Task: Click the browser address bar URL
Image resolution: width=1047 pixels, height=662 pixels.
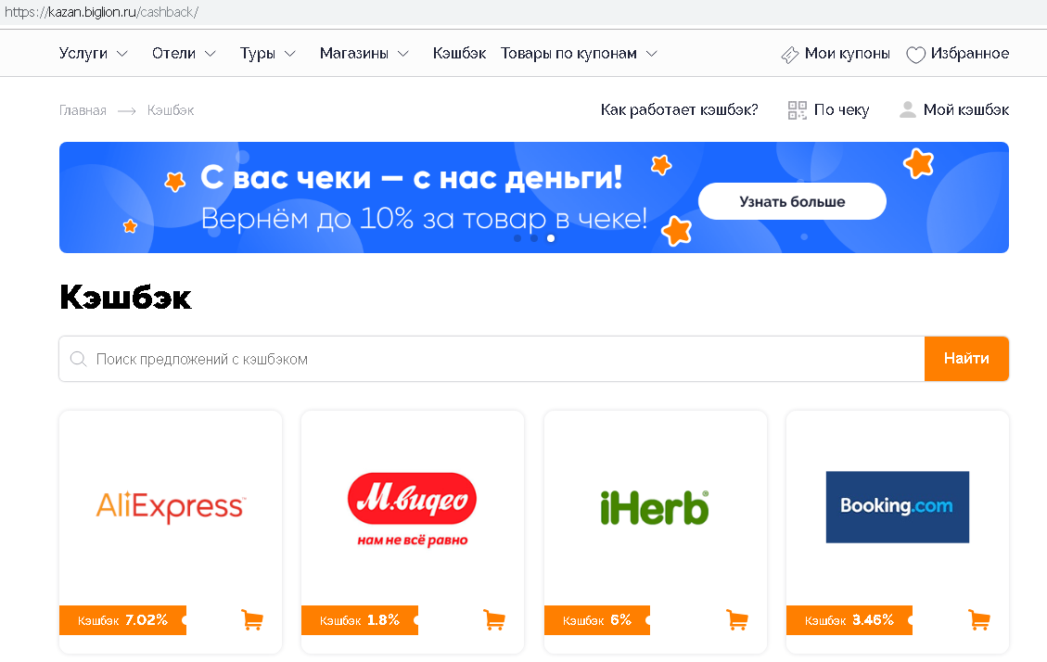Action: [x=101, y=12]
